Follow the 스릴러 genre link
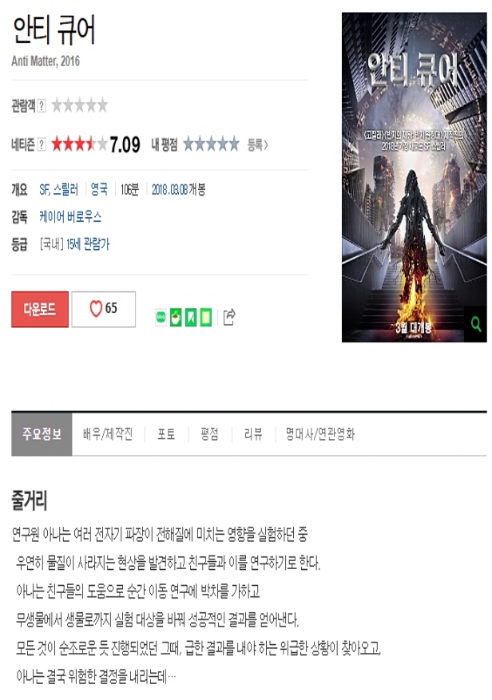 pos(65,190)
